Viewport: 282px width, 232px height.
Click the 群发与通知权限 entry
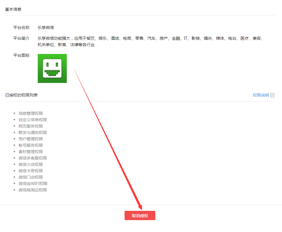coord(33,133)
